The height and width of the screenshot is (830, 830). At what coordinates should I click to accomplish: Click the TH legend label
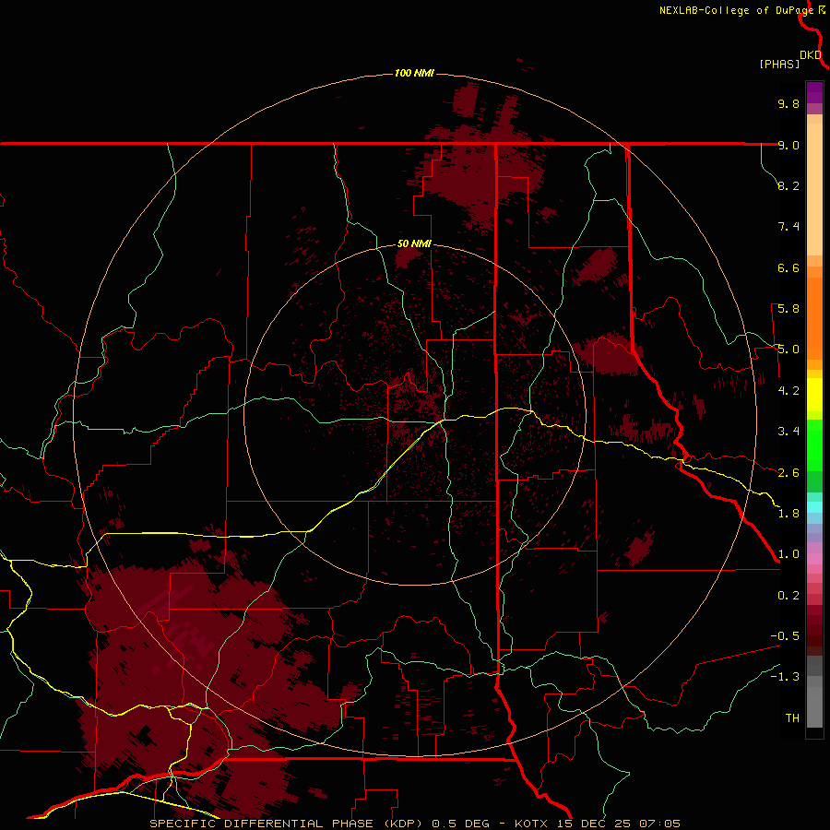(792, 718)
